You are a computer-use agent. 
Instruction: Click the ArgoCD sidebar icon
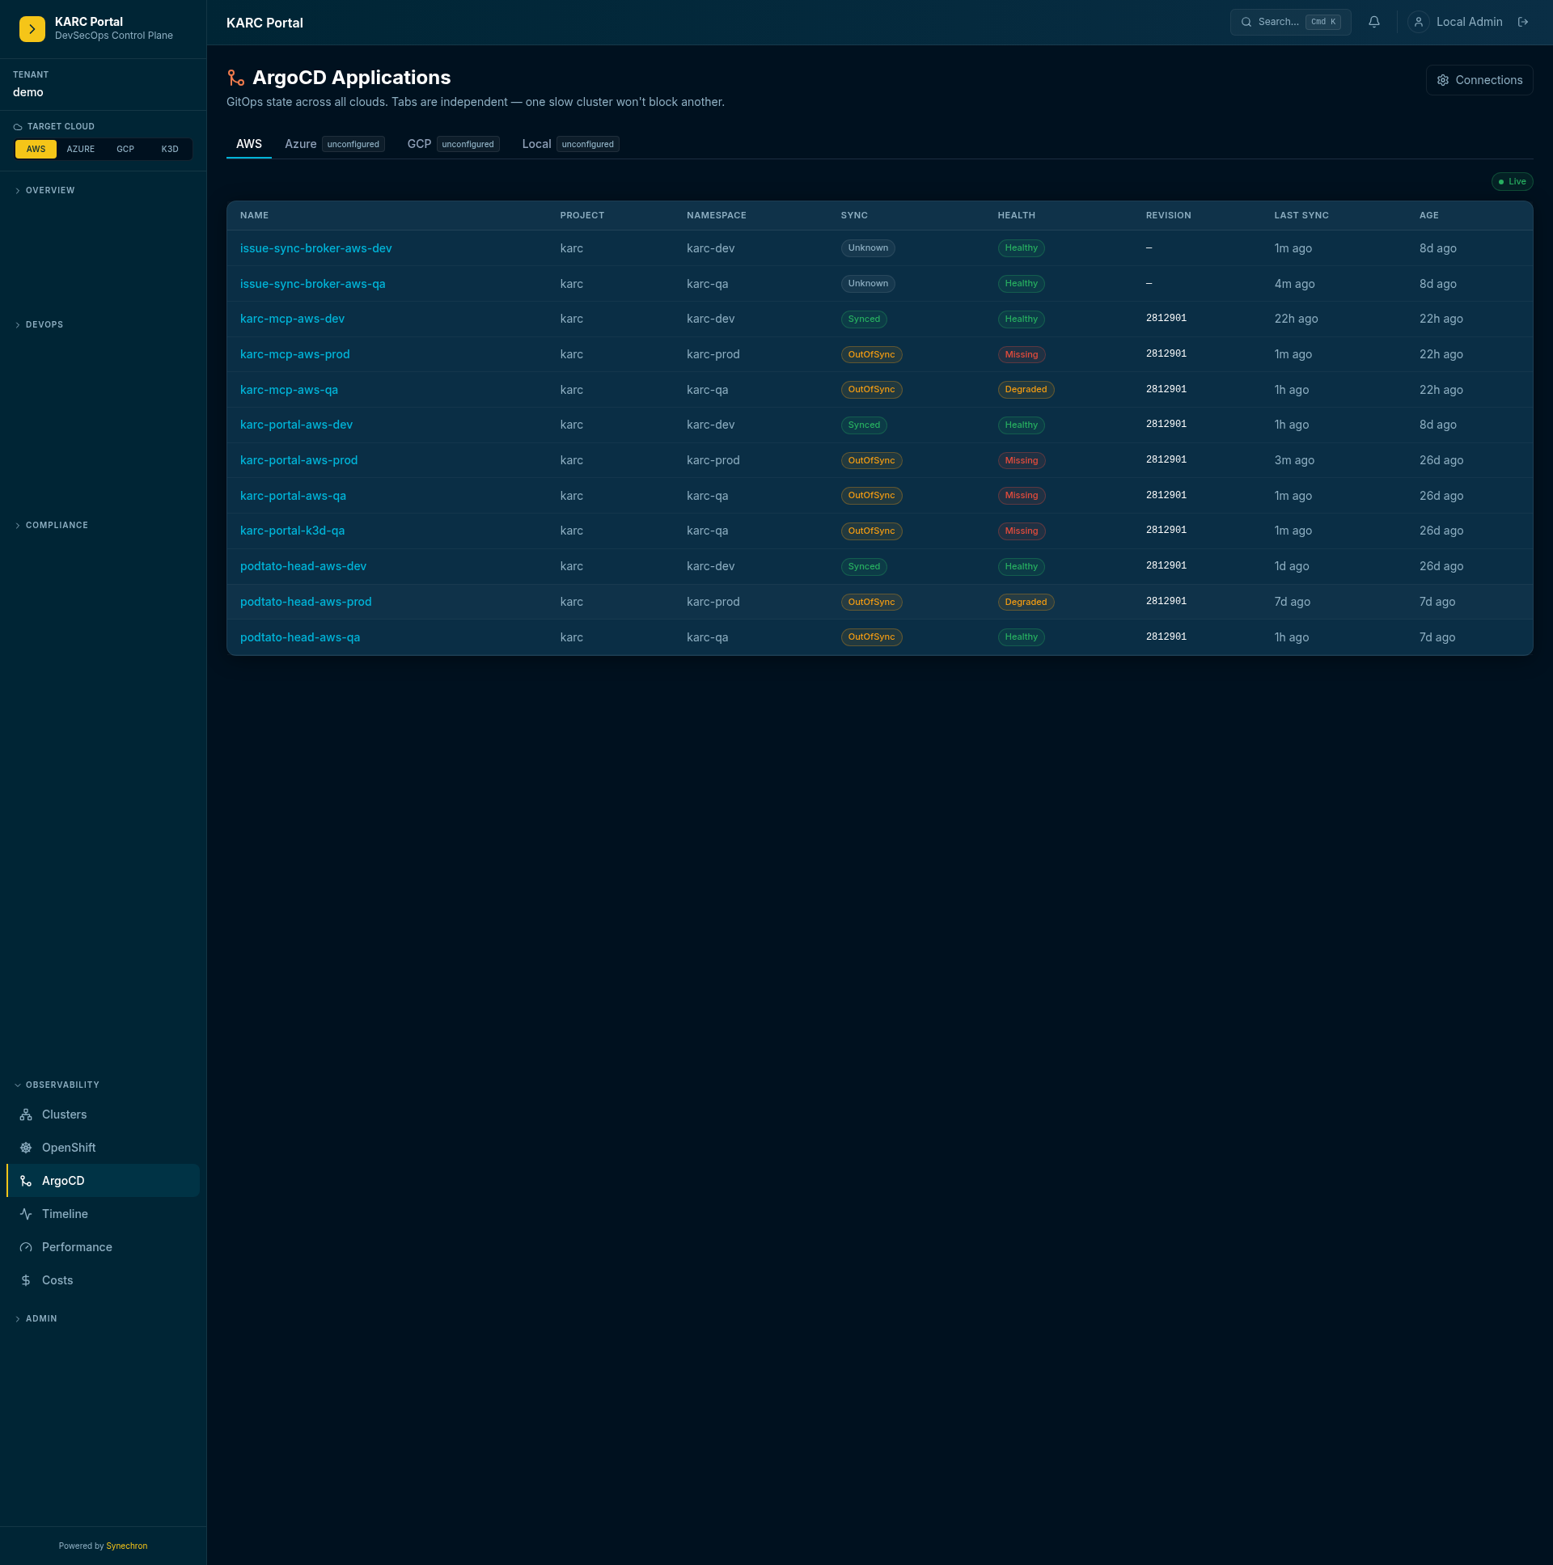[26, 1181]
